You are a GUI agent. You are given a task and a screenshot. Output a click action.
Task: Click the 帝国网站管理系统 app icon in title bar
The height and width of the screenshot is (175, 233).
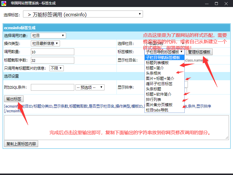click(x=4, y=3)
